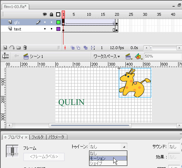Minimize the document window

tap(174, 6)
